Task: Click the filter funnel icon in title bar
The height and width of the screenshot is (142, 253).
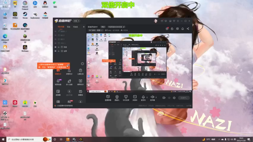Action: (174, 21)
